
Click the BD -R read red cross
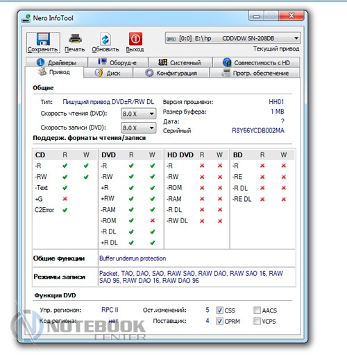(x=262, y=166)
